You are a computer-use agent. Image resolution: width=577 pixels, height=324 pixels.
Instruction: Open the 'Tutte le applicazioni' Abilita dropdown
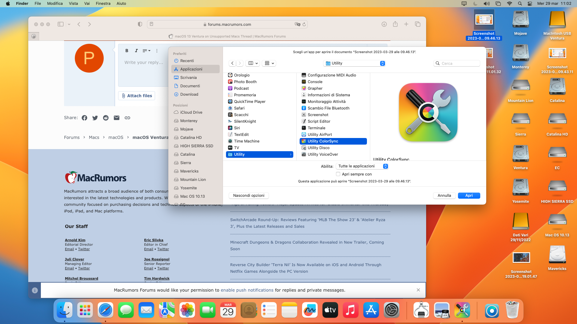click(362, 166)
